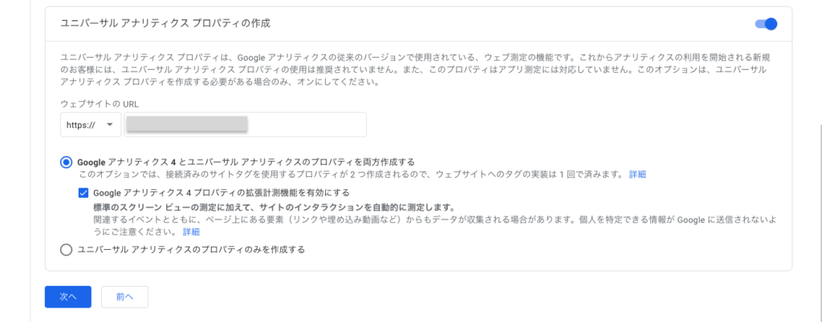Uncheck the GA4 enhanced measurement checkbox
Screen dimensions: 822x322
pyautogui.click(x=83, y=193)
